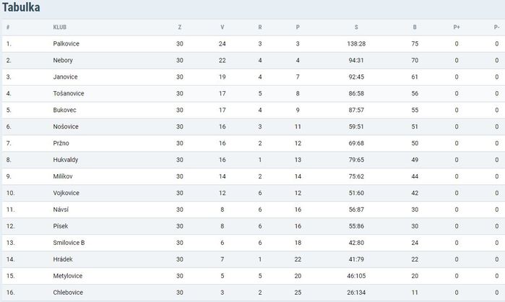The width and height of the screenshot is (505, 302).
Task: Select Palkovice score 138:28 cell
Action: pyautogui.click(x=356, y=44)
